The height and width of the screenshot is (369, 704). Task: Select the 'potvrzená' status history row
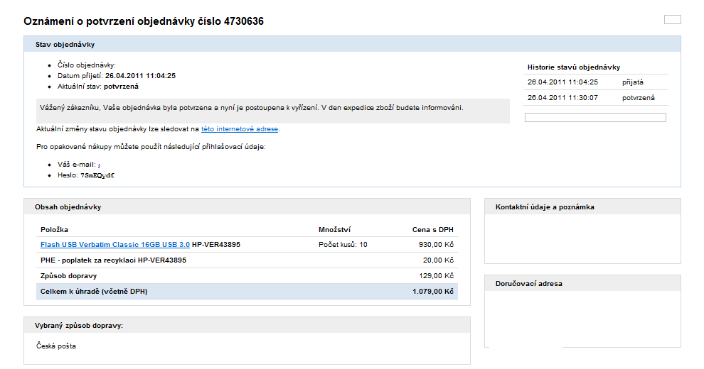(596, 98)
